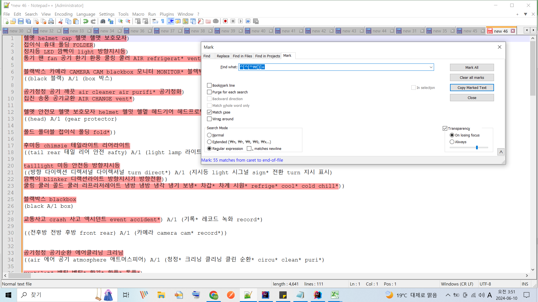
Task: Uncheck the Match case checkbox
Action: click(x=209, y=112)
